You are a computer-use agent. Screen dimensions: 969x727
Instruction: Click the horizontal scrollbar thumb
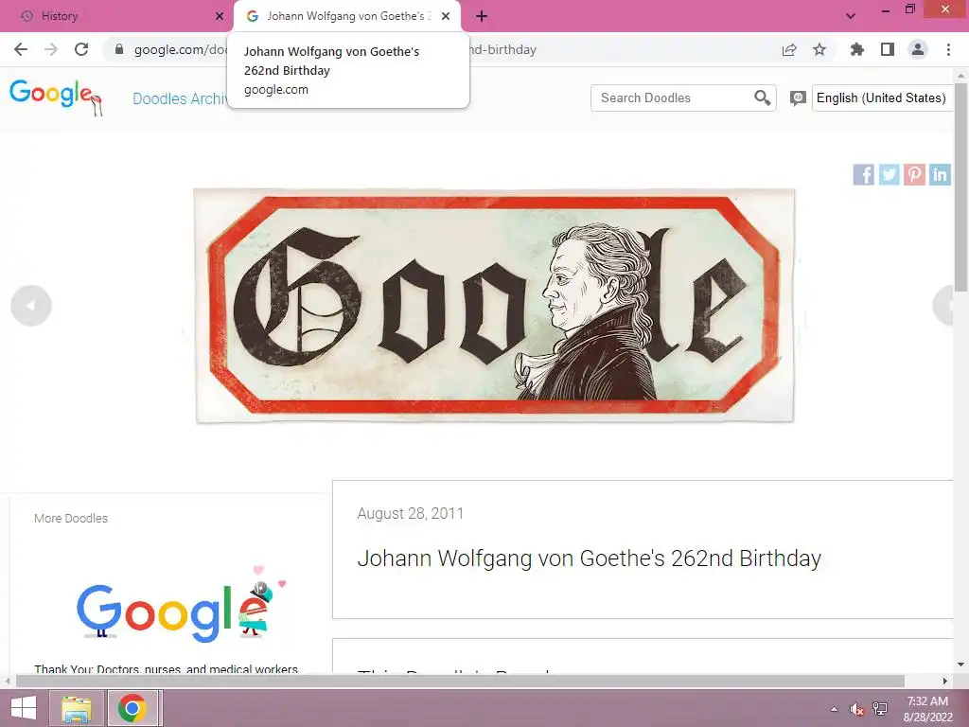[x=461, y=681]
